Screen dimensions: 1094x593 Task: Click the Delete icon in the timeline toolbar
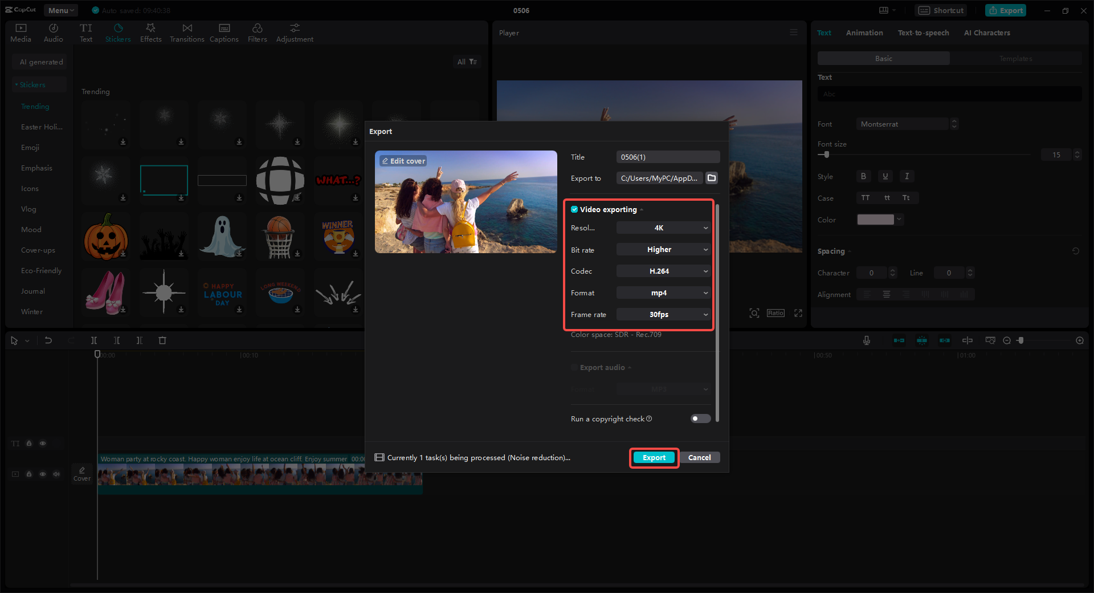click(162, 340)
